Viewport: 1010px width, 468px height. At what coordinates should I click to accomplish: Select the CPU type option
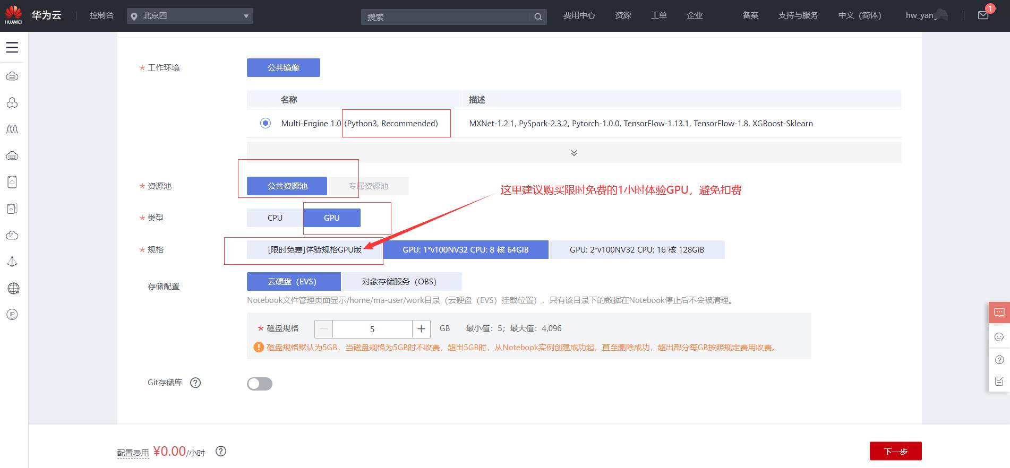tap(275, 218)
